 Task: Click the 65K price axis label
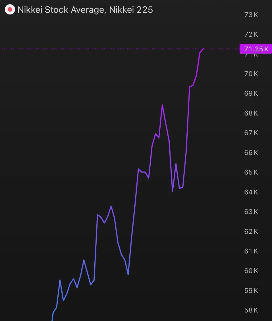[x=251, y=172]
